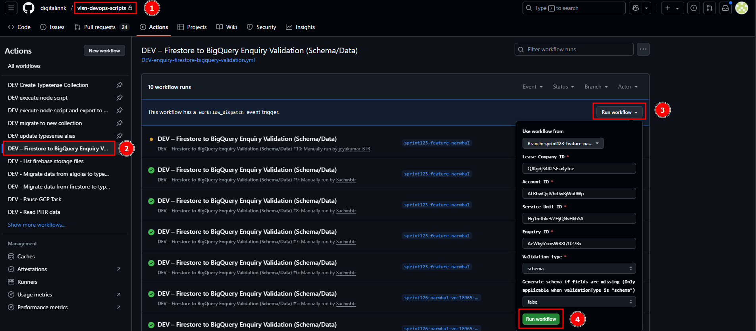Click Show more workflows link

click(37, 225)
